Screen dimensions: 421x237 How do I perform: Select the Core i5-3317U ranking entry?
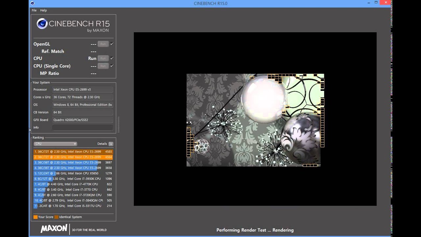[x=73, y=206]
